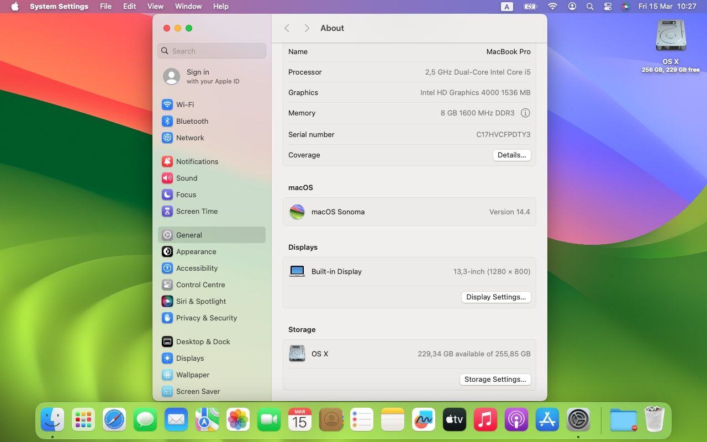707x442 pixels.
Task: Launch FaceTime from the Dock
Action: pyautogui.click(x=269, y=420)
